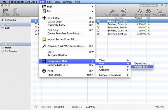Expand the Complete Database submenu arrow
The width and height of the screenshot is (168, 110).
coord(128,75)
